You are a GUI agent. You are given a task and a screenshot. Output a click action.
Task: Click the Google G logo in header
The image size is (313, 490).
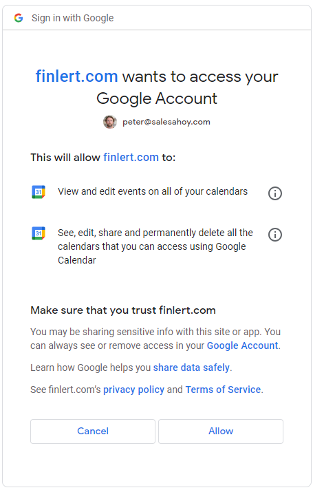click(x=19, y=18)
